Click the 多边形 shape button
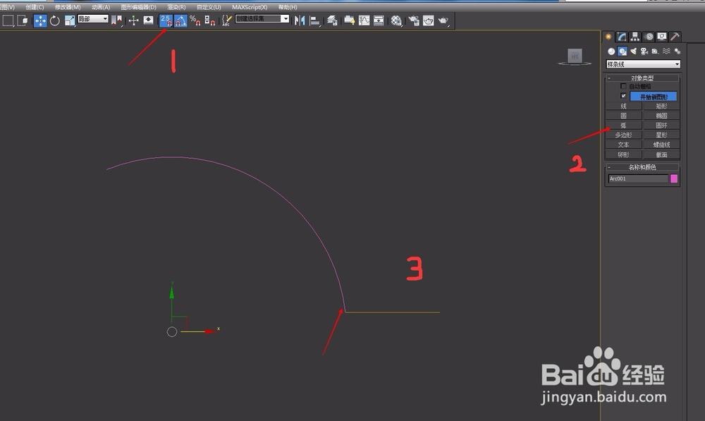This screenshot has width=705, height=421. tap(624, 135)
